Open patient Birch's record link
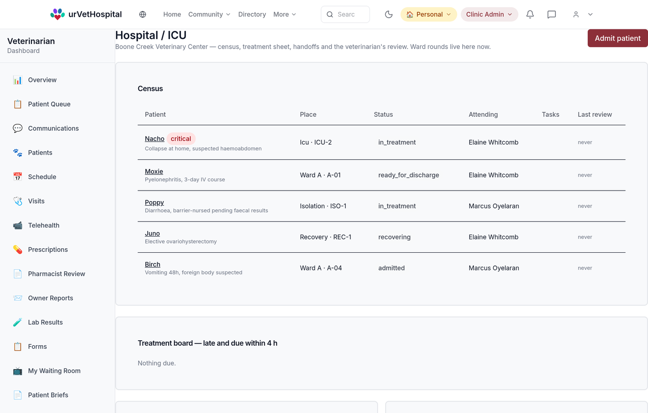 (x=152, y=264)
